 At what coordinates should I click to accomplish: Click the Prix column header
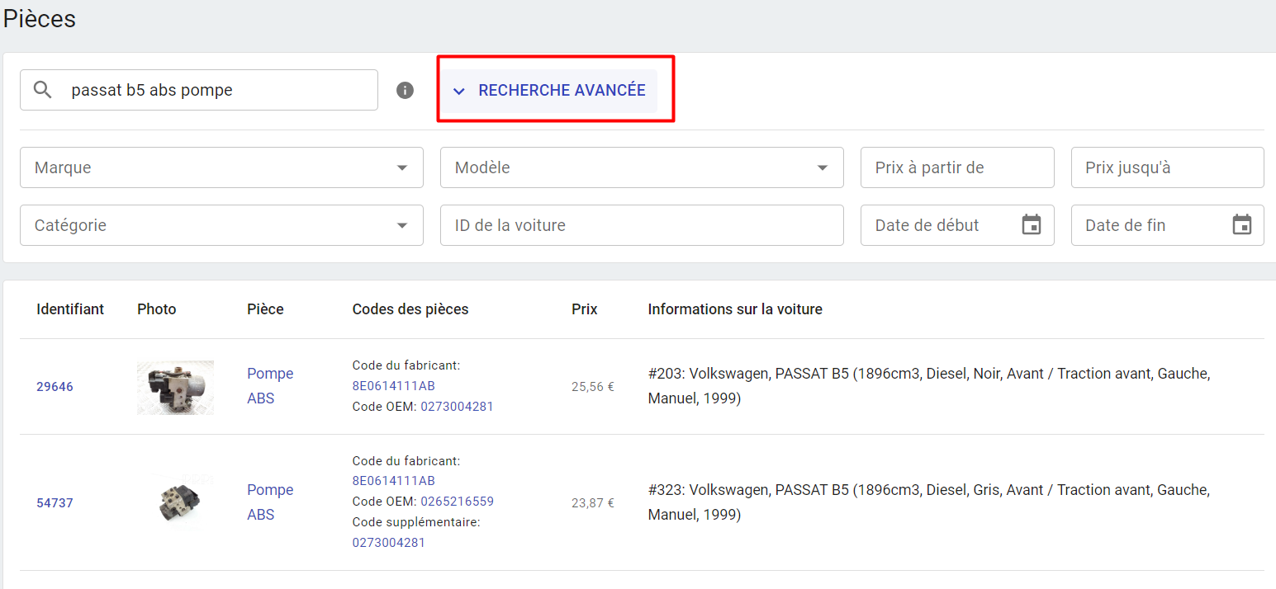(585, 309)
